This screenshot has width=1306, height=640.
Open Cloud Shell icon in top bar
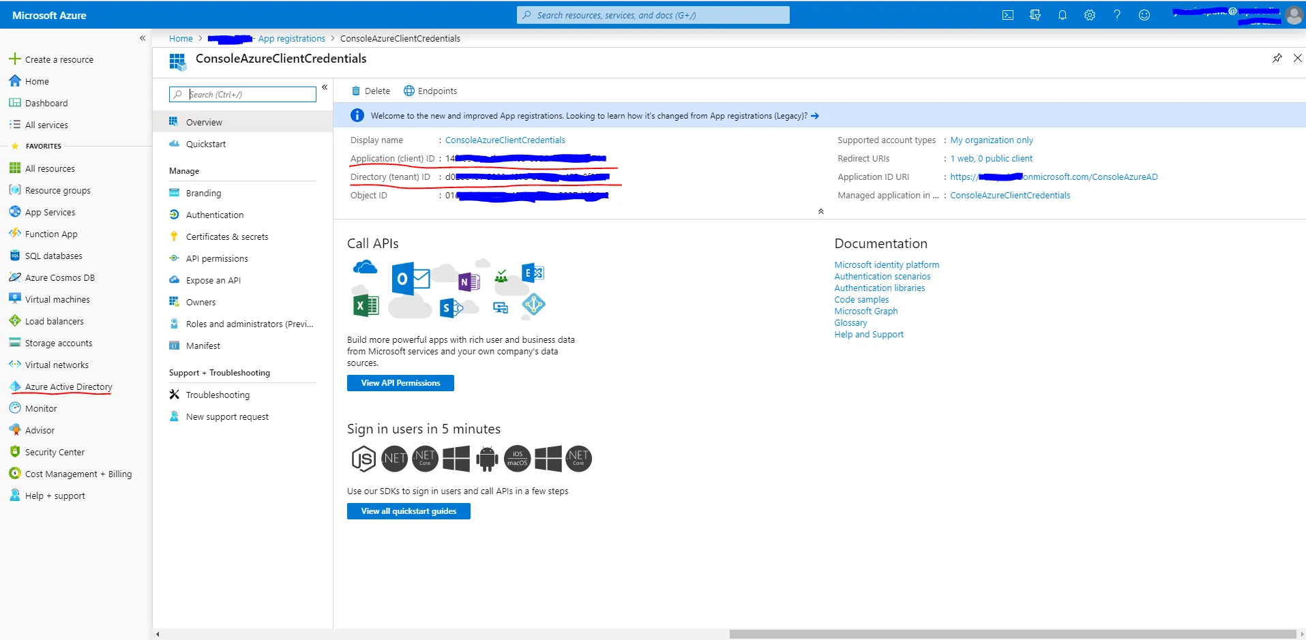pyautogui.click(x=1007, y=15)
